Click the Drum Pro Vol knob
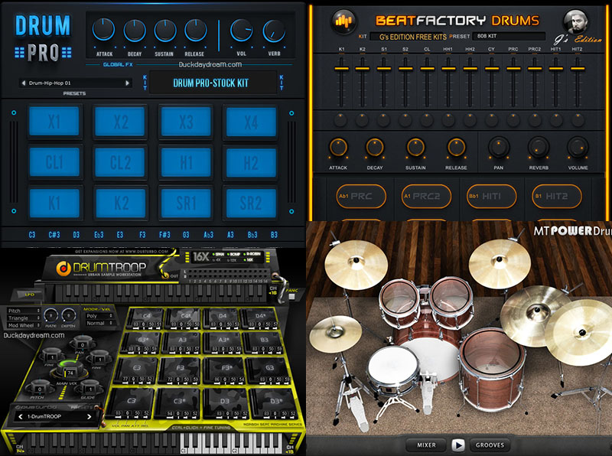This screenshot has width=612, height=456. click(241, 31)
